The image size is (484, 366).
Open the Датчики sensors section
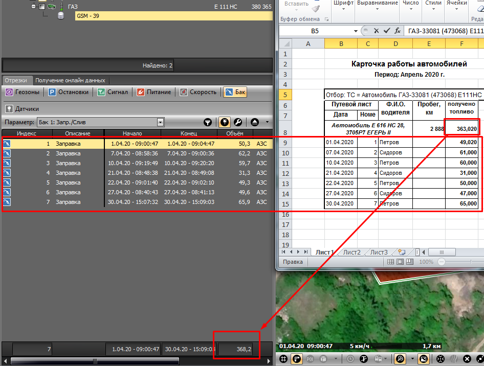[22, 109]
